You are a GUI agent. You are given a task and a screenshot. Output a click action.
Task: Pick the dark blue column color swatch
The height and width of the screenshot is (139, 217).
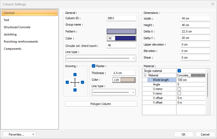(125, 38)
